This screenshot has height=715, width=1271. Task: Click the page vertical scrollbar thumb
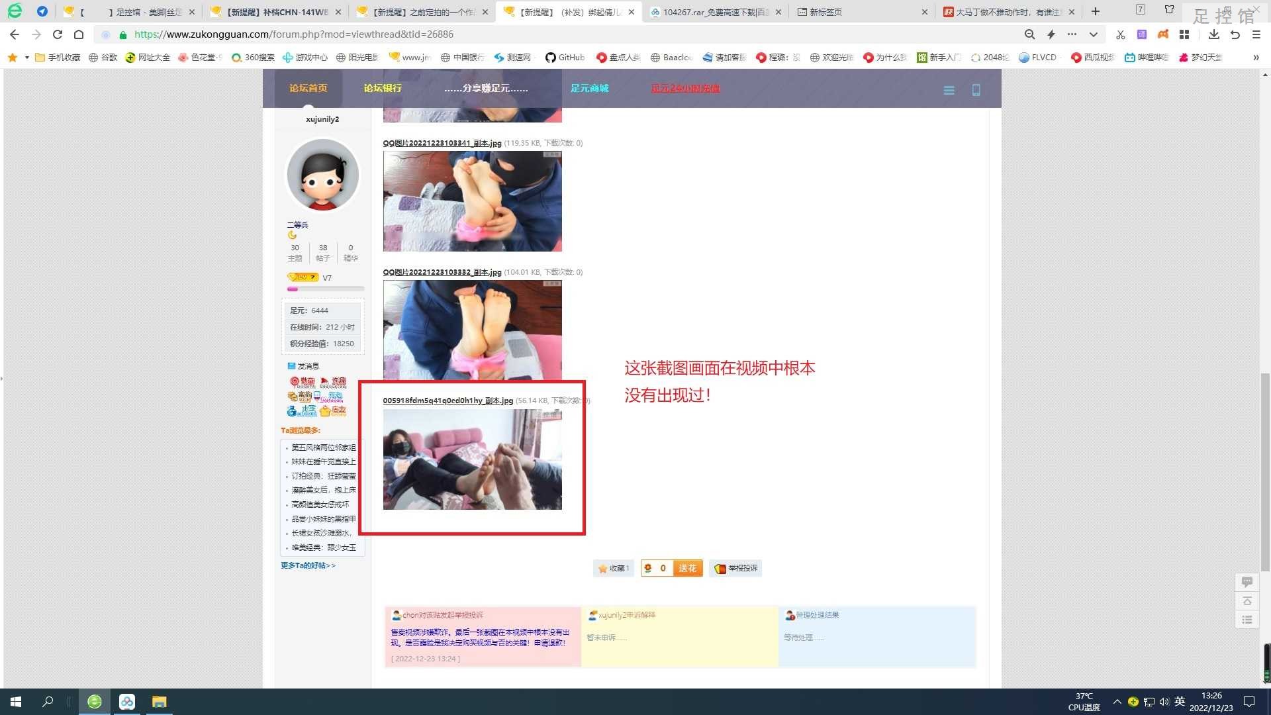[1265, 471]
